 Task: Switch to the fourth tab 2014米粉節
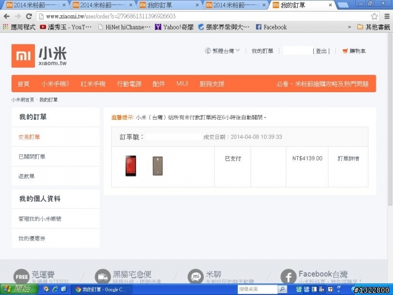pos(235,5)
